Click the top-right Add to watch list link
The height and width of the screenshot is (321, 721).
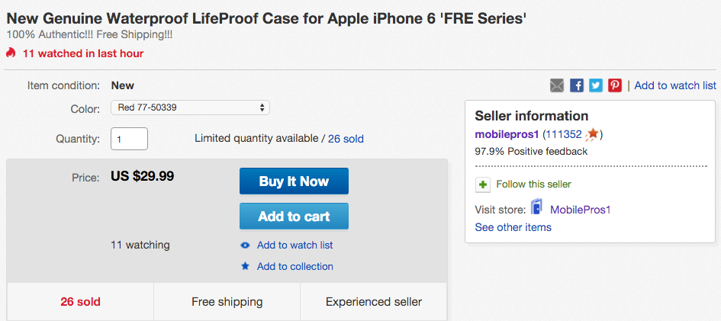click(675, 85)
